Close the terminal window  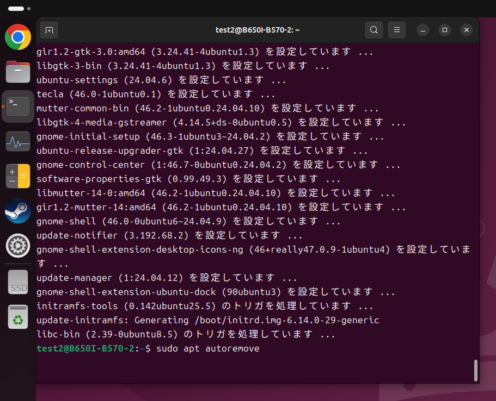point(467,30)
